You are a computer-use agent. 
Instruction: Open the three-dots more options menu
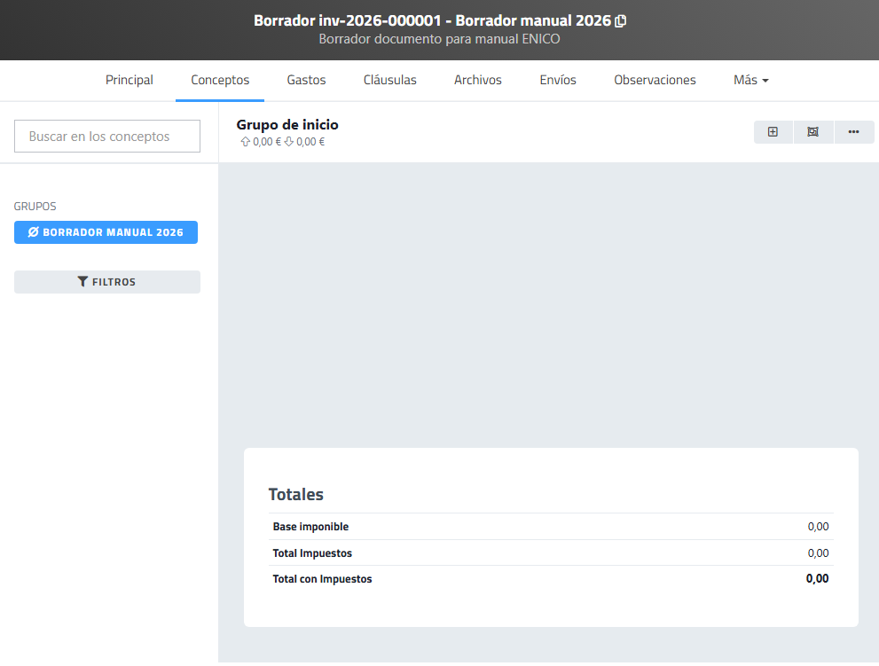pyautogui.click(x=853, y=132)
